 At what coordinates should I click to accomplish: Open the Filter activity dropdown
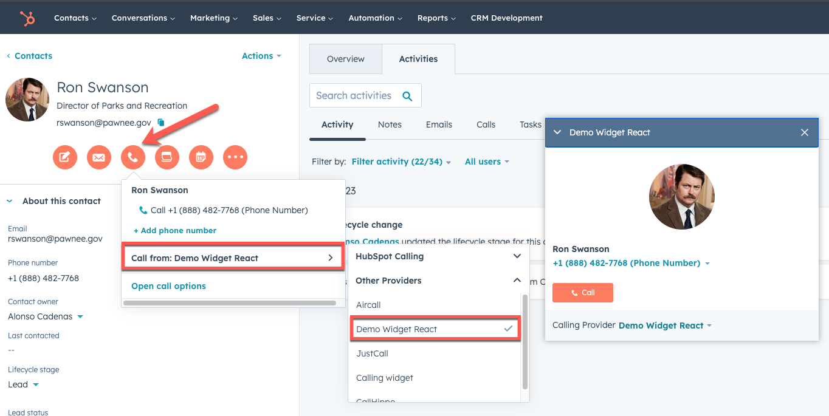pyautogui.click(x=401, y=162)
